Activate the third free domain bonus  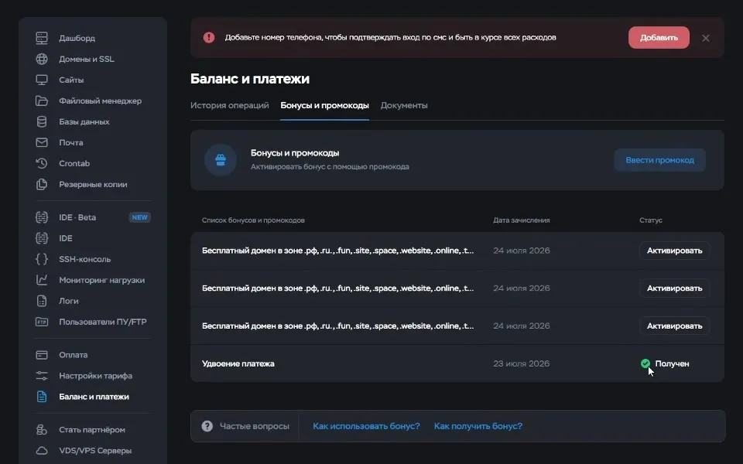pyautogui.click(x=674, y=326)
